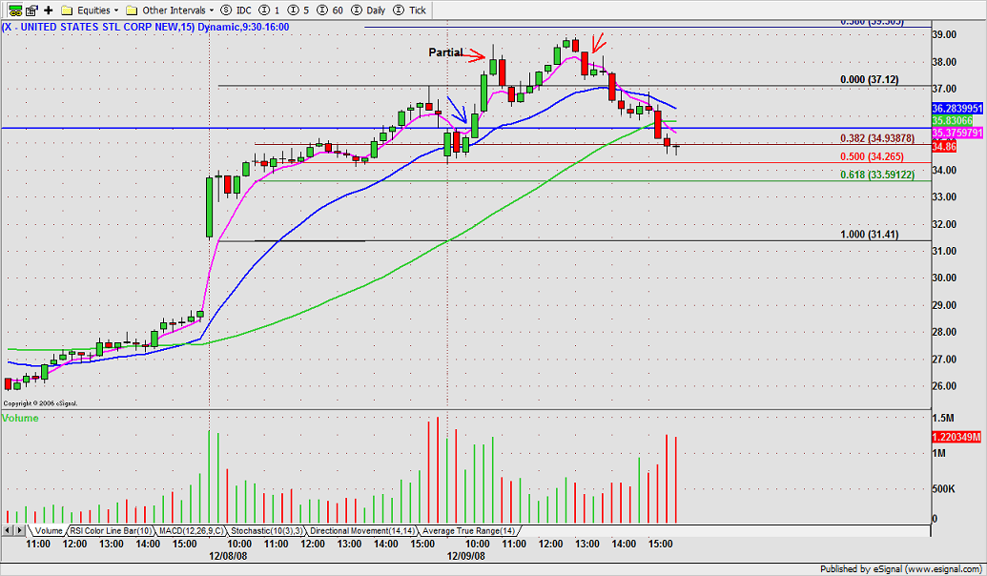
Task: Switch to 1-minute interval
Action: click(270, 10)
